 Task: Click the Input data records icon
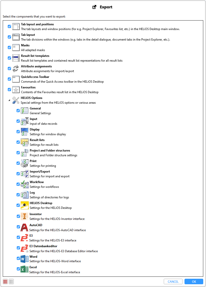(x=25, y=121)
